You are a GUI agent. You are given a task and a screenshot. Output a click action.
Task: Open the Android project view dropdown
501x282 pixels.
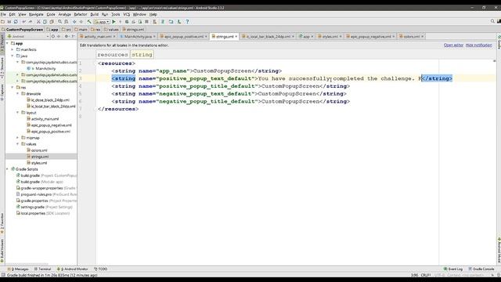28,37
